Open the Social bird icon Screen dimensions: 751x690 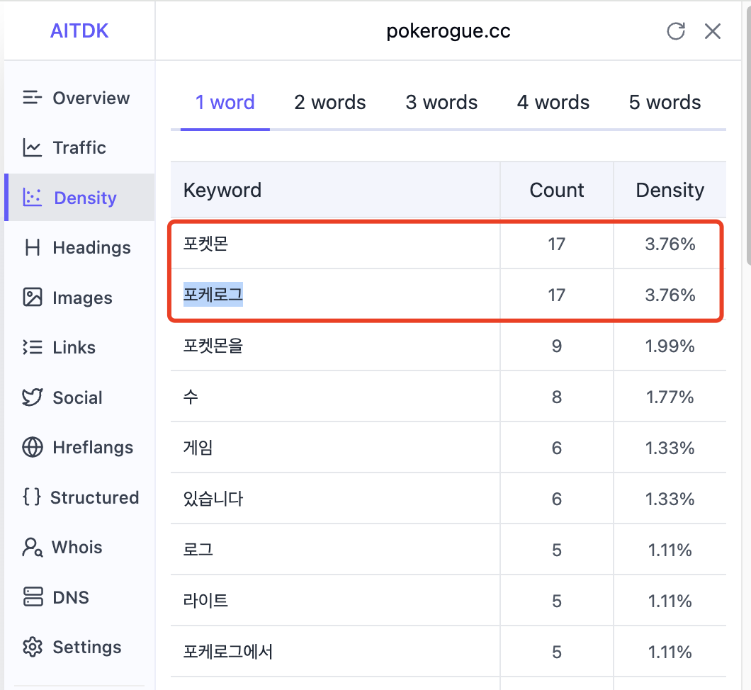click(x=32, y=397)
